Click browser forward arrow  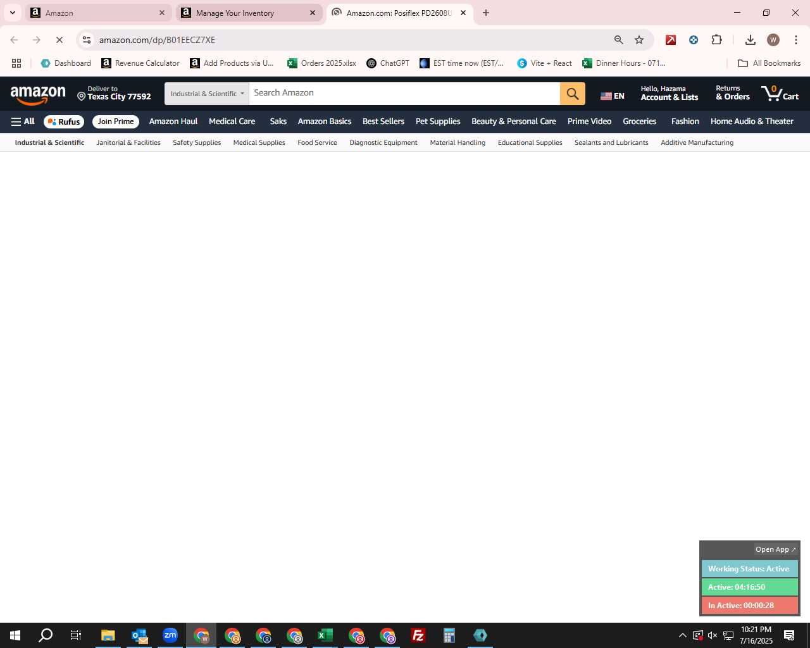(x=37, y=40)
